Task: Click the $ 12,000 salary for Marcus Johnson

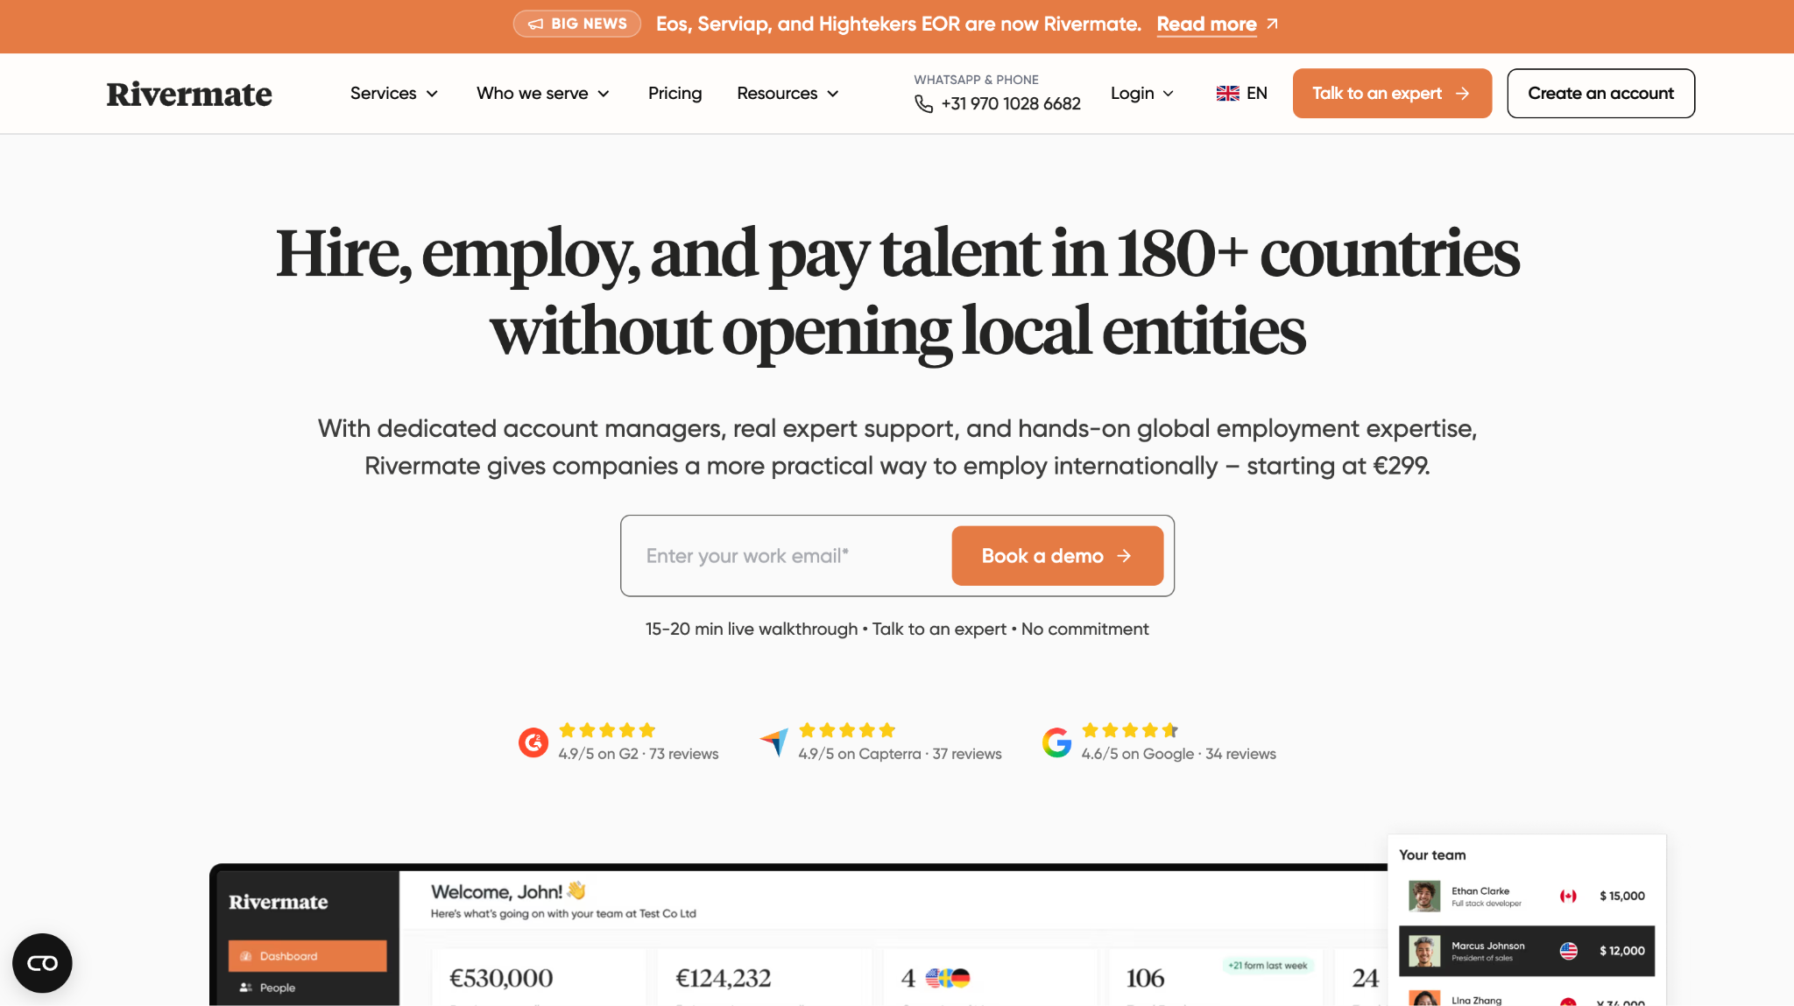Action: (1621, 951)
